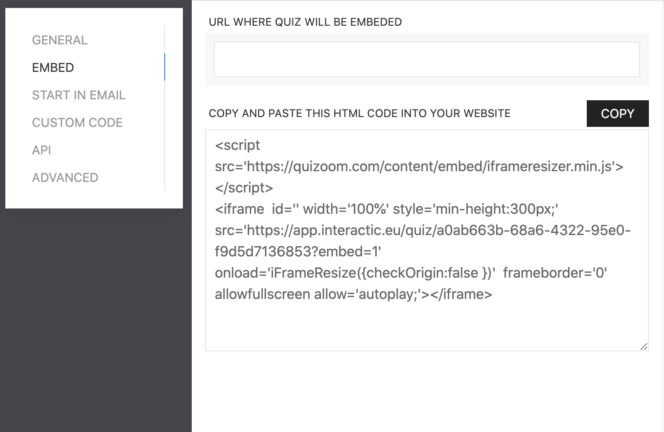Click the 'Copy and paste this HTML code' label

click(360, 114)
